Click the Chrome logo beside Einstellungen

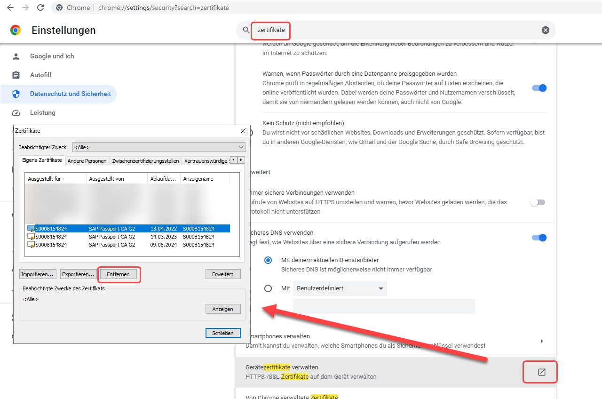point(16,31)
